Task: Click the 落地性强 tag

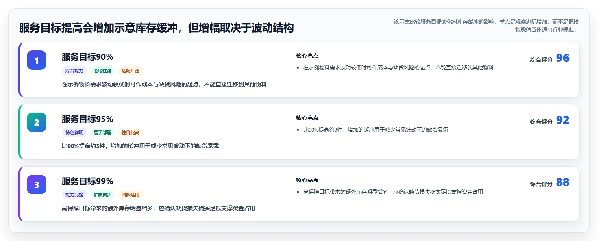Action: 102,71
